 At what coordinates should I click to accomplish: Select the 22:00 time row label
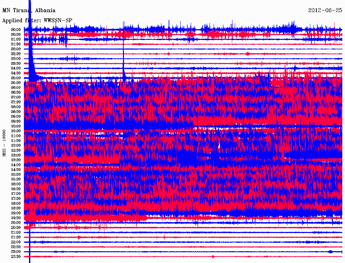point(16,242)
